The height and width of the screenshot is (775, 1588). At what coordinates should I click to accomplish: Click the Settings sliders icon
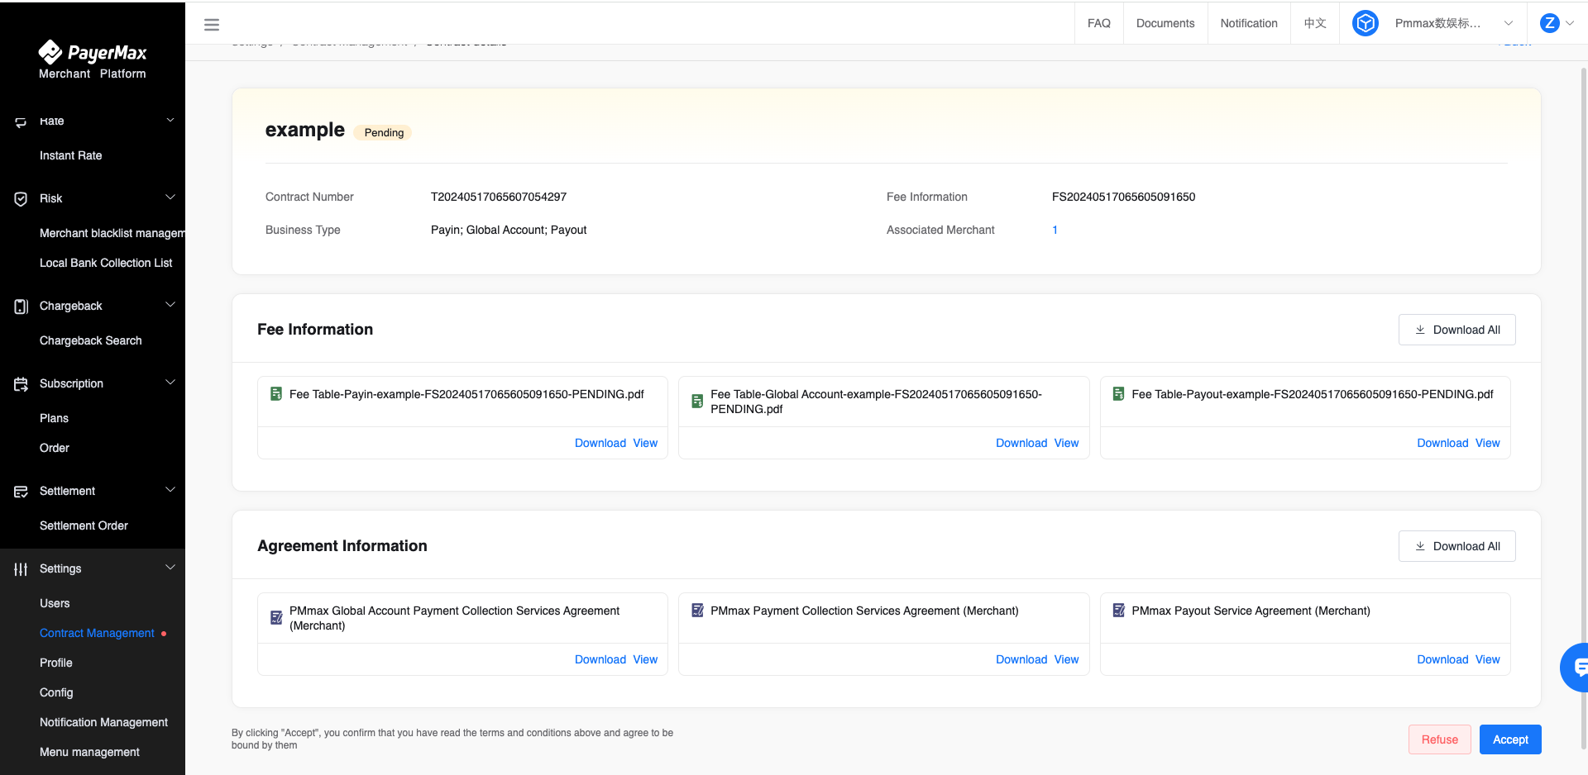[x=21, y=569]
